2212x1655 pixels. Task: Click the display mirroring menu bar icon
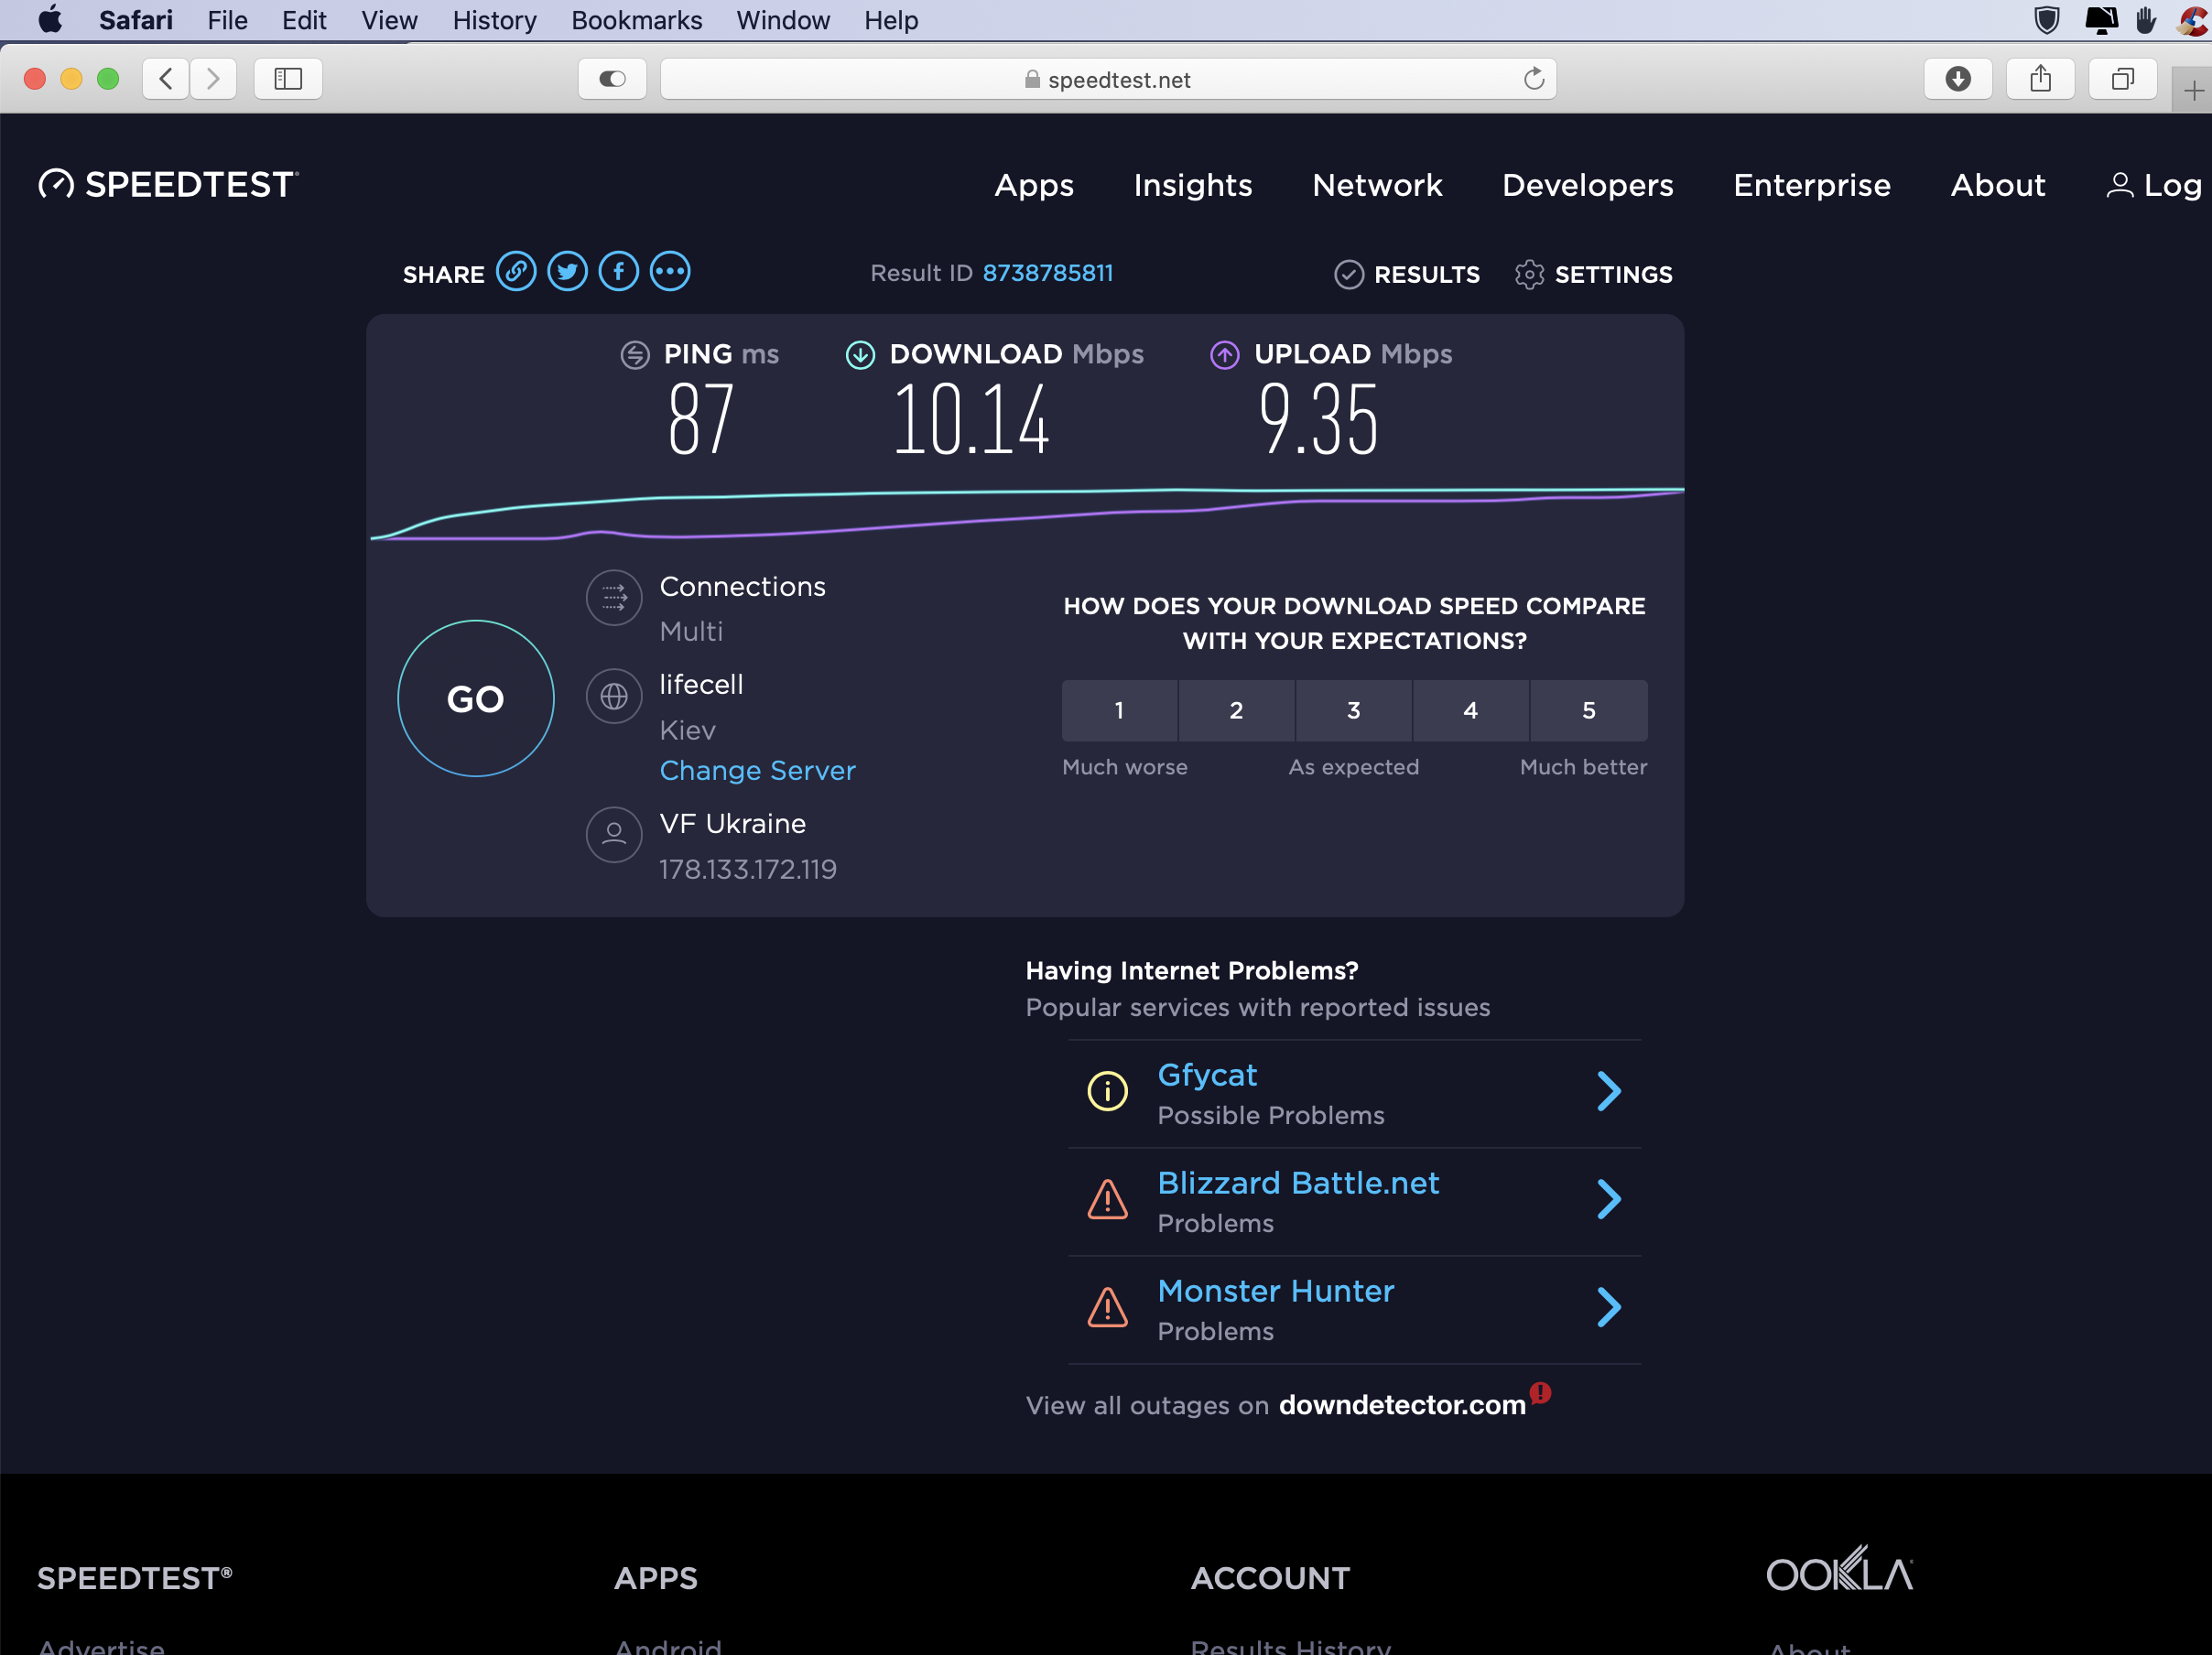click(x=2100, y=20)
